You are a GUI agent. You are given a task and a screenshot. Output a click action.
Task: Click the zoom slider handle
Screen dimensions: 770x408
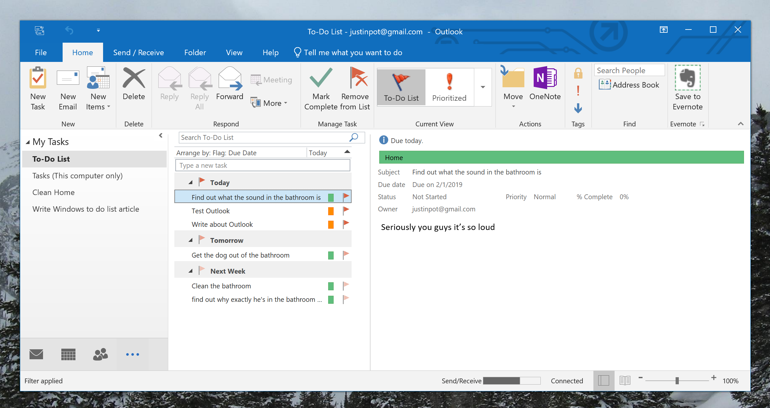coord(677,381)
